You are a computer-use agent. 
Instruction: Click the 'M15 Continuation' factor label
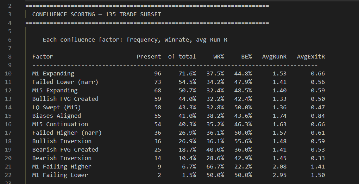click(x=60, y=124)
